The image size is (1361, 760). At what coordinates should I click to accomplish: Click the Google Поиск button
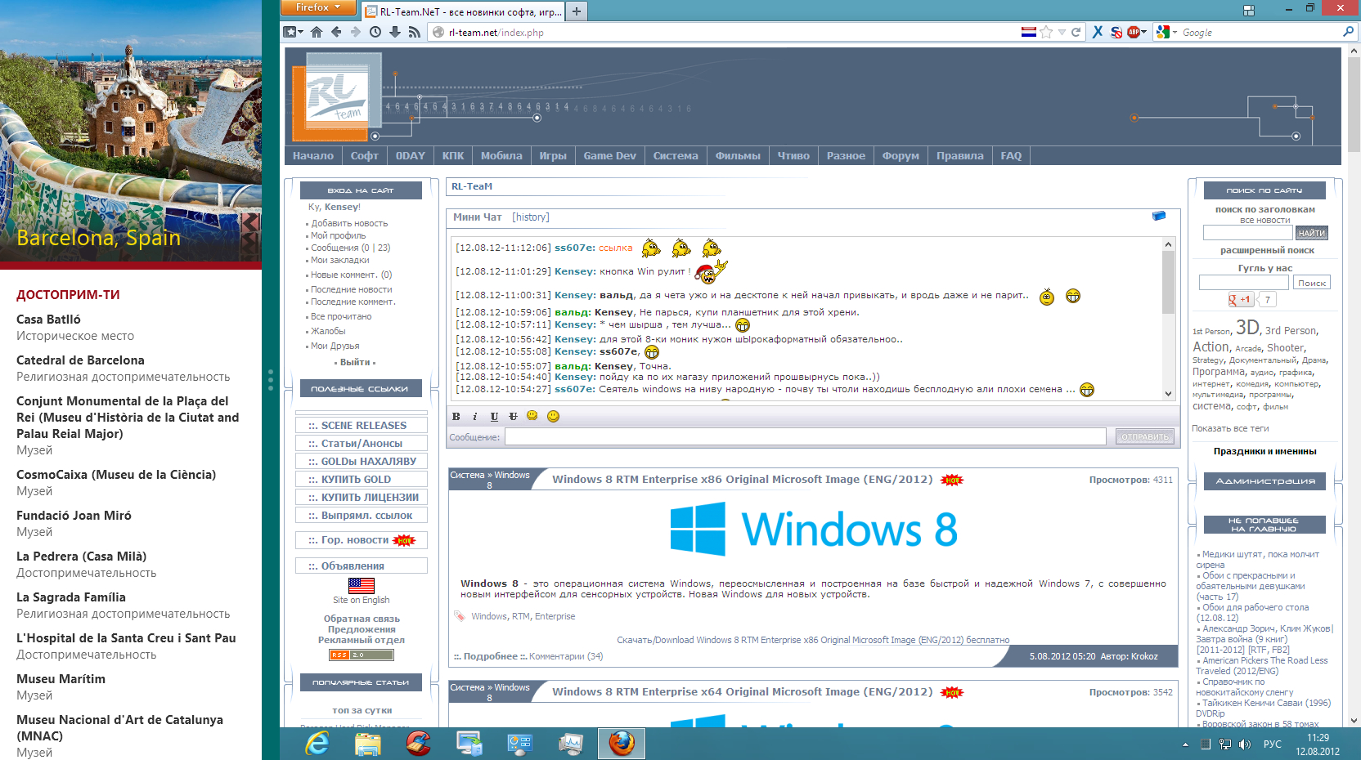[1312, 283]
